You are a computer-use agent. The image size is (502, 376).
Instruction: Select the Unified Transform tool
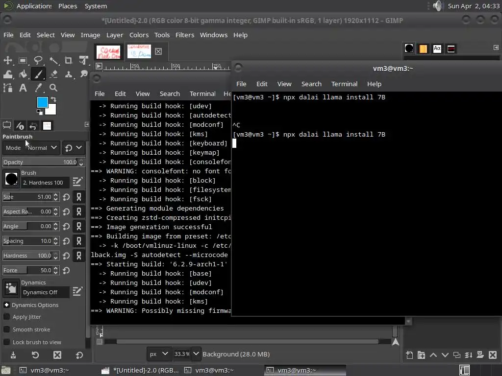coord(83,60)
